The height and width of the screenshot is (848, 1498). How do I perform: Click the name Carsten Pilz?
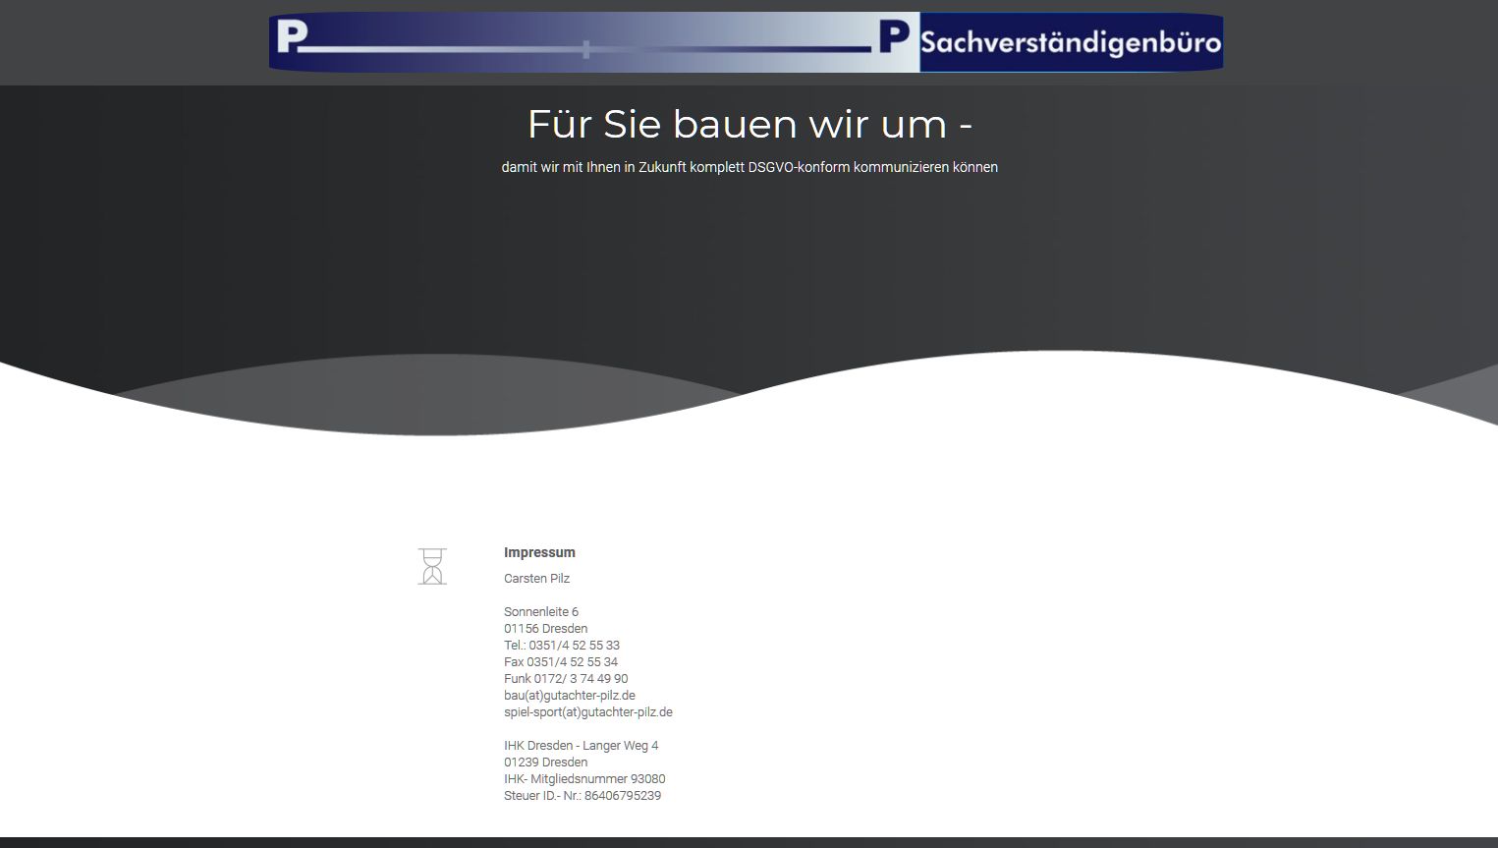click(x=536, y=579)
